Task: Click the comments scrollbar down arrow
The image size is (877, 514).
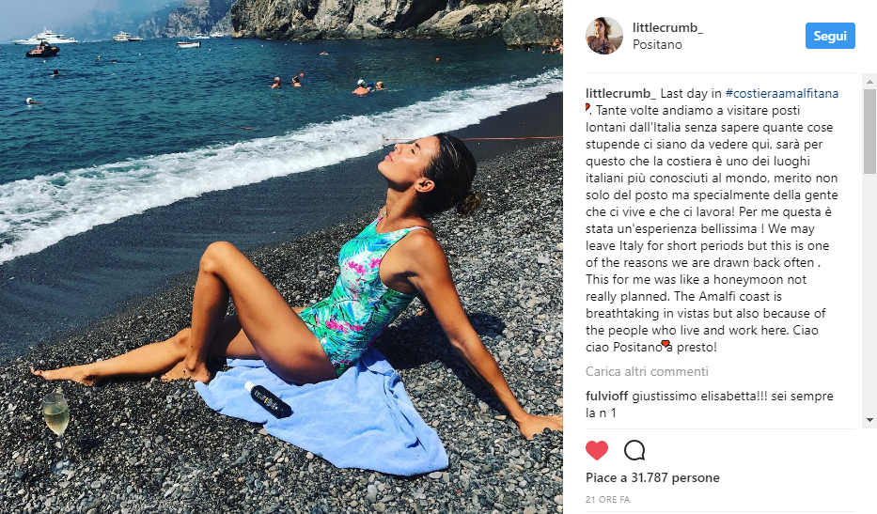Action: (869, 419)
